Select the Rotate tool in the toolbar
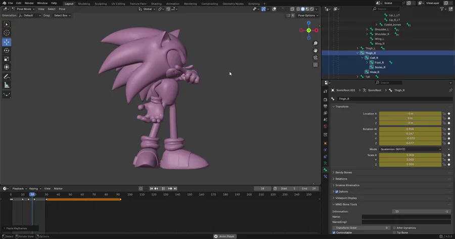The width and height of the screenshot is (455, 239). [7, 50]
